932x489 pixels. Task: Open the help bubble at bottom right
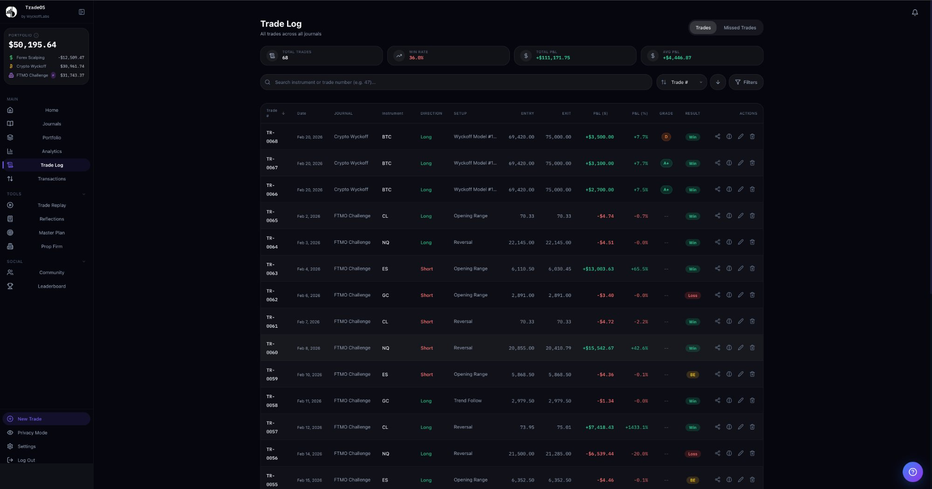913,472
